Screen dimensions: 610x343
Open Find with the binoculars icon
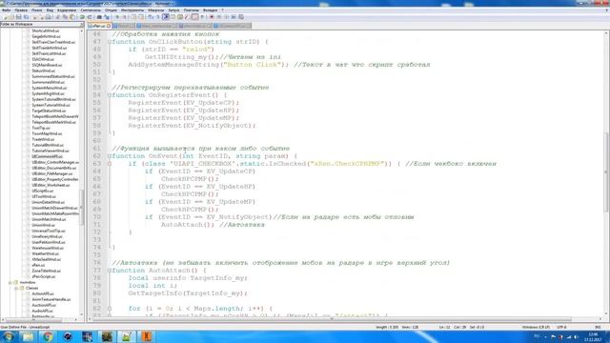(x=99, y=17)
